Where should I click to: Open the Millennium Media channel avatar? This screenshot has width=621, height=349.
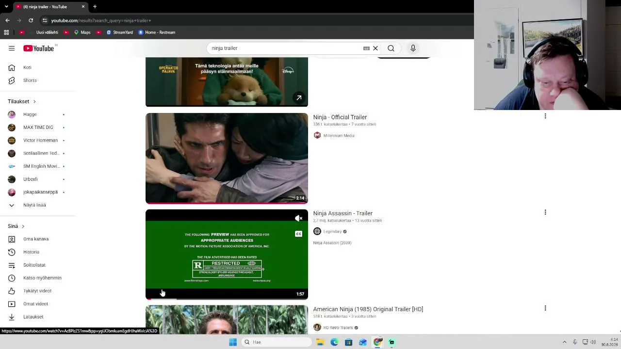pyautogui.click(x=317, y=136)
